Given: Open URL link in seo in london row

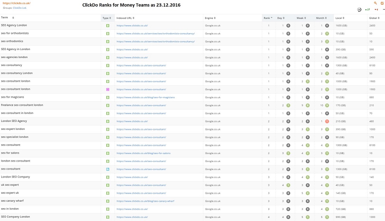Looking at the screenshot, I should pyautogui.click(x=132, y=209).
